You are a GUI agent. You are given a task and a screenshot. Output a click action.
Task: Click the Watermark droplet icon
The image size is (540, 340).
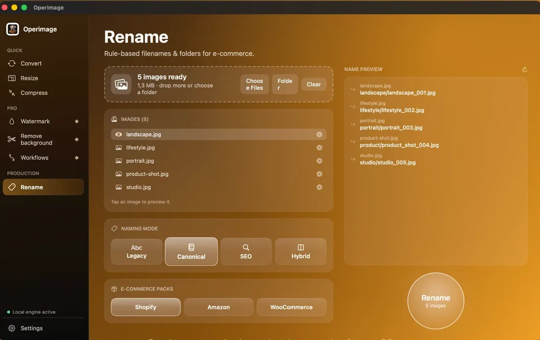11,121
